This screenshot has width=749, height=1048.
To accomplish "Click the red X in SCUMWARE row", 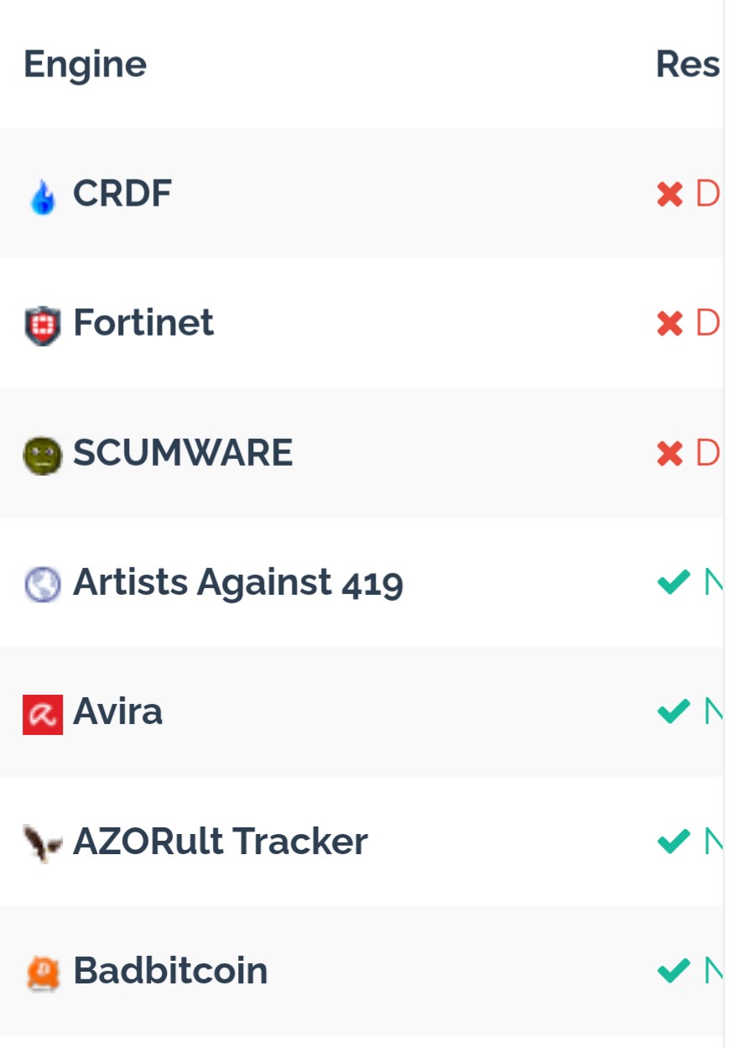I will tap(670, 454).
